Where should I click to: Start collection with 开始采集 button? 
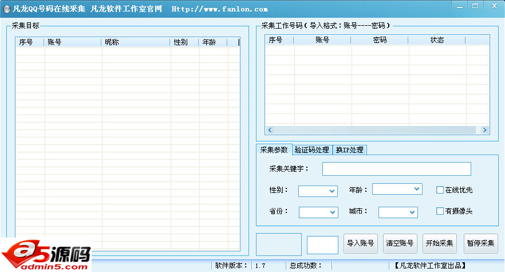[x=440, y=243]
